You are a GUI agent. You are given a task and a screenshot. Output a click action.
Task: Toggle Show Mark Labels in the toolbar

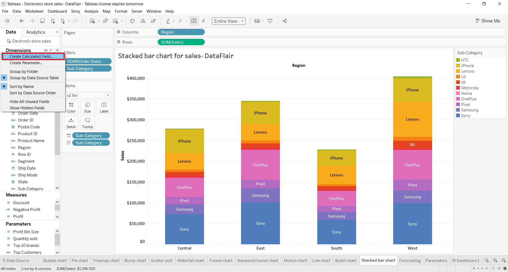pos(194,21)
